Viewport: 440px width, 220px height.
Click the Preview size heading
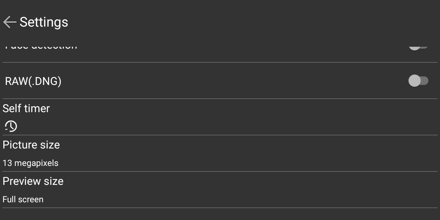coord(33,181)
